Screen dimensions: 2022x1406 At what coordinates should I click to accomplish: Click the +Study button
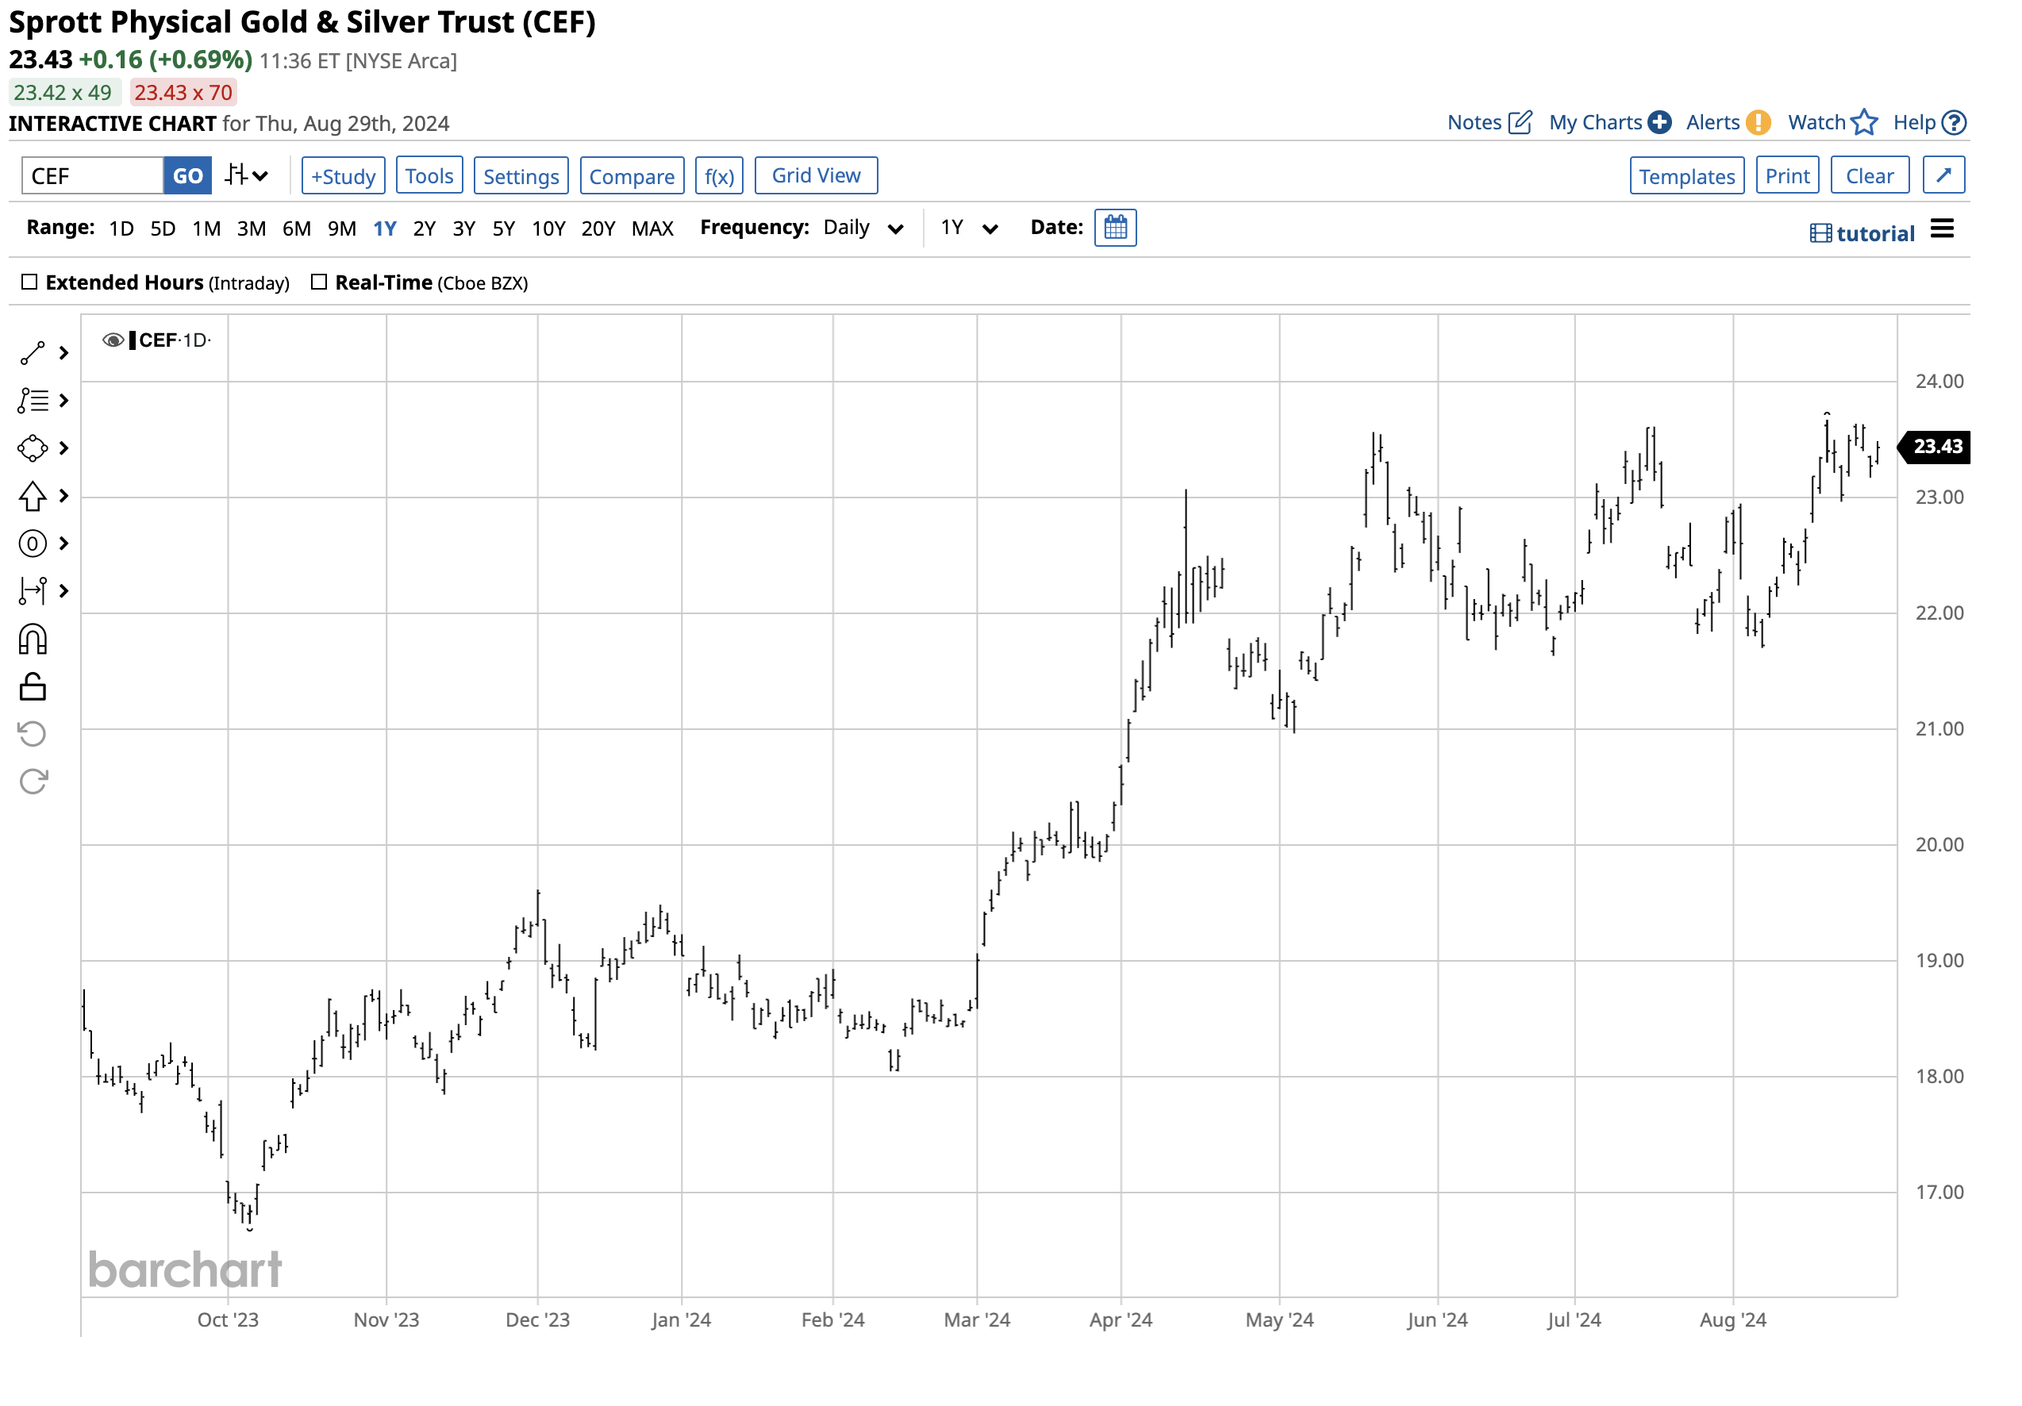(x=343, y=176)
